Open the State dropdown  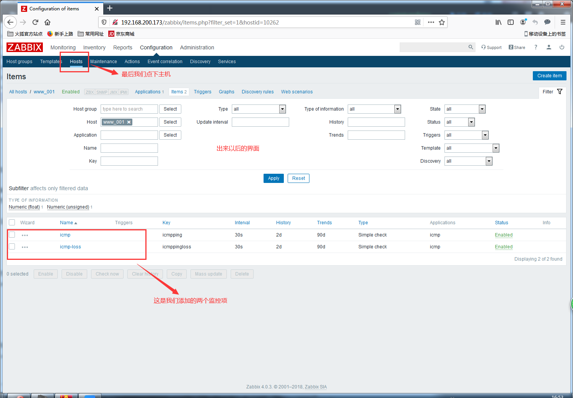465,109
